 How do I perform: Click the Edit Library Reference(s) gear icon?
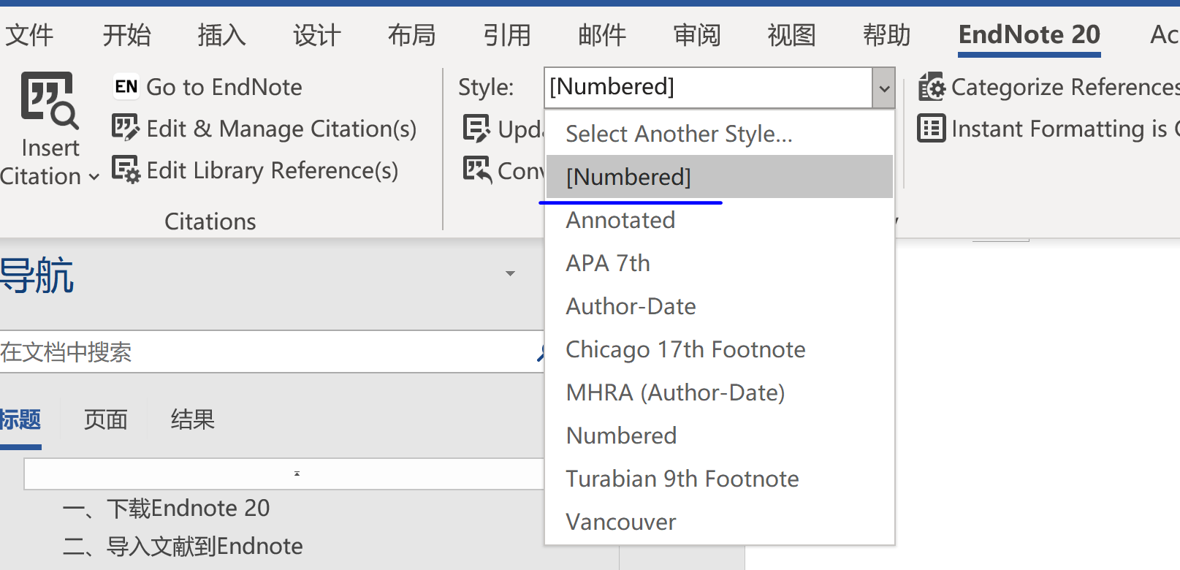point(126,170)
